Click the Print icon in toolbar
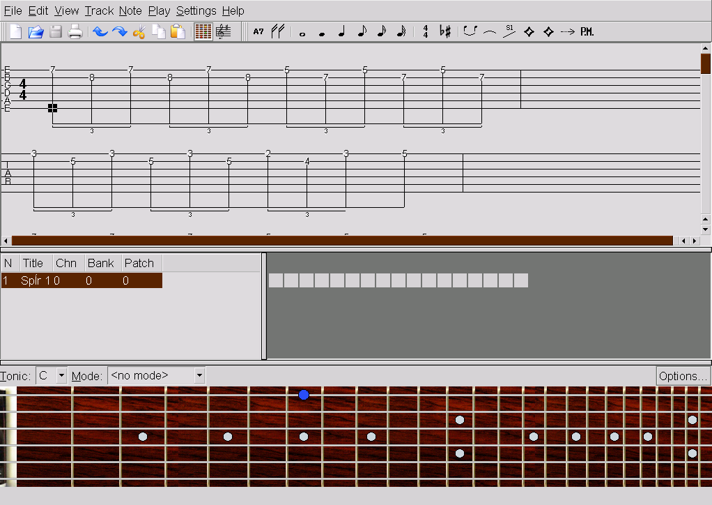This screenshot has height=505, width=712. pyautogui.click(x=75, y=31)
